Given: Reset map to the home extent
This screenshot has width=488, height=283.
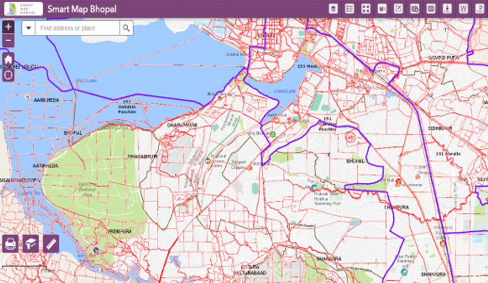Looking at the screenshot, I should point(8,59).
